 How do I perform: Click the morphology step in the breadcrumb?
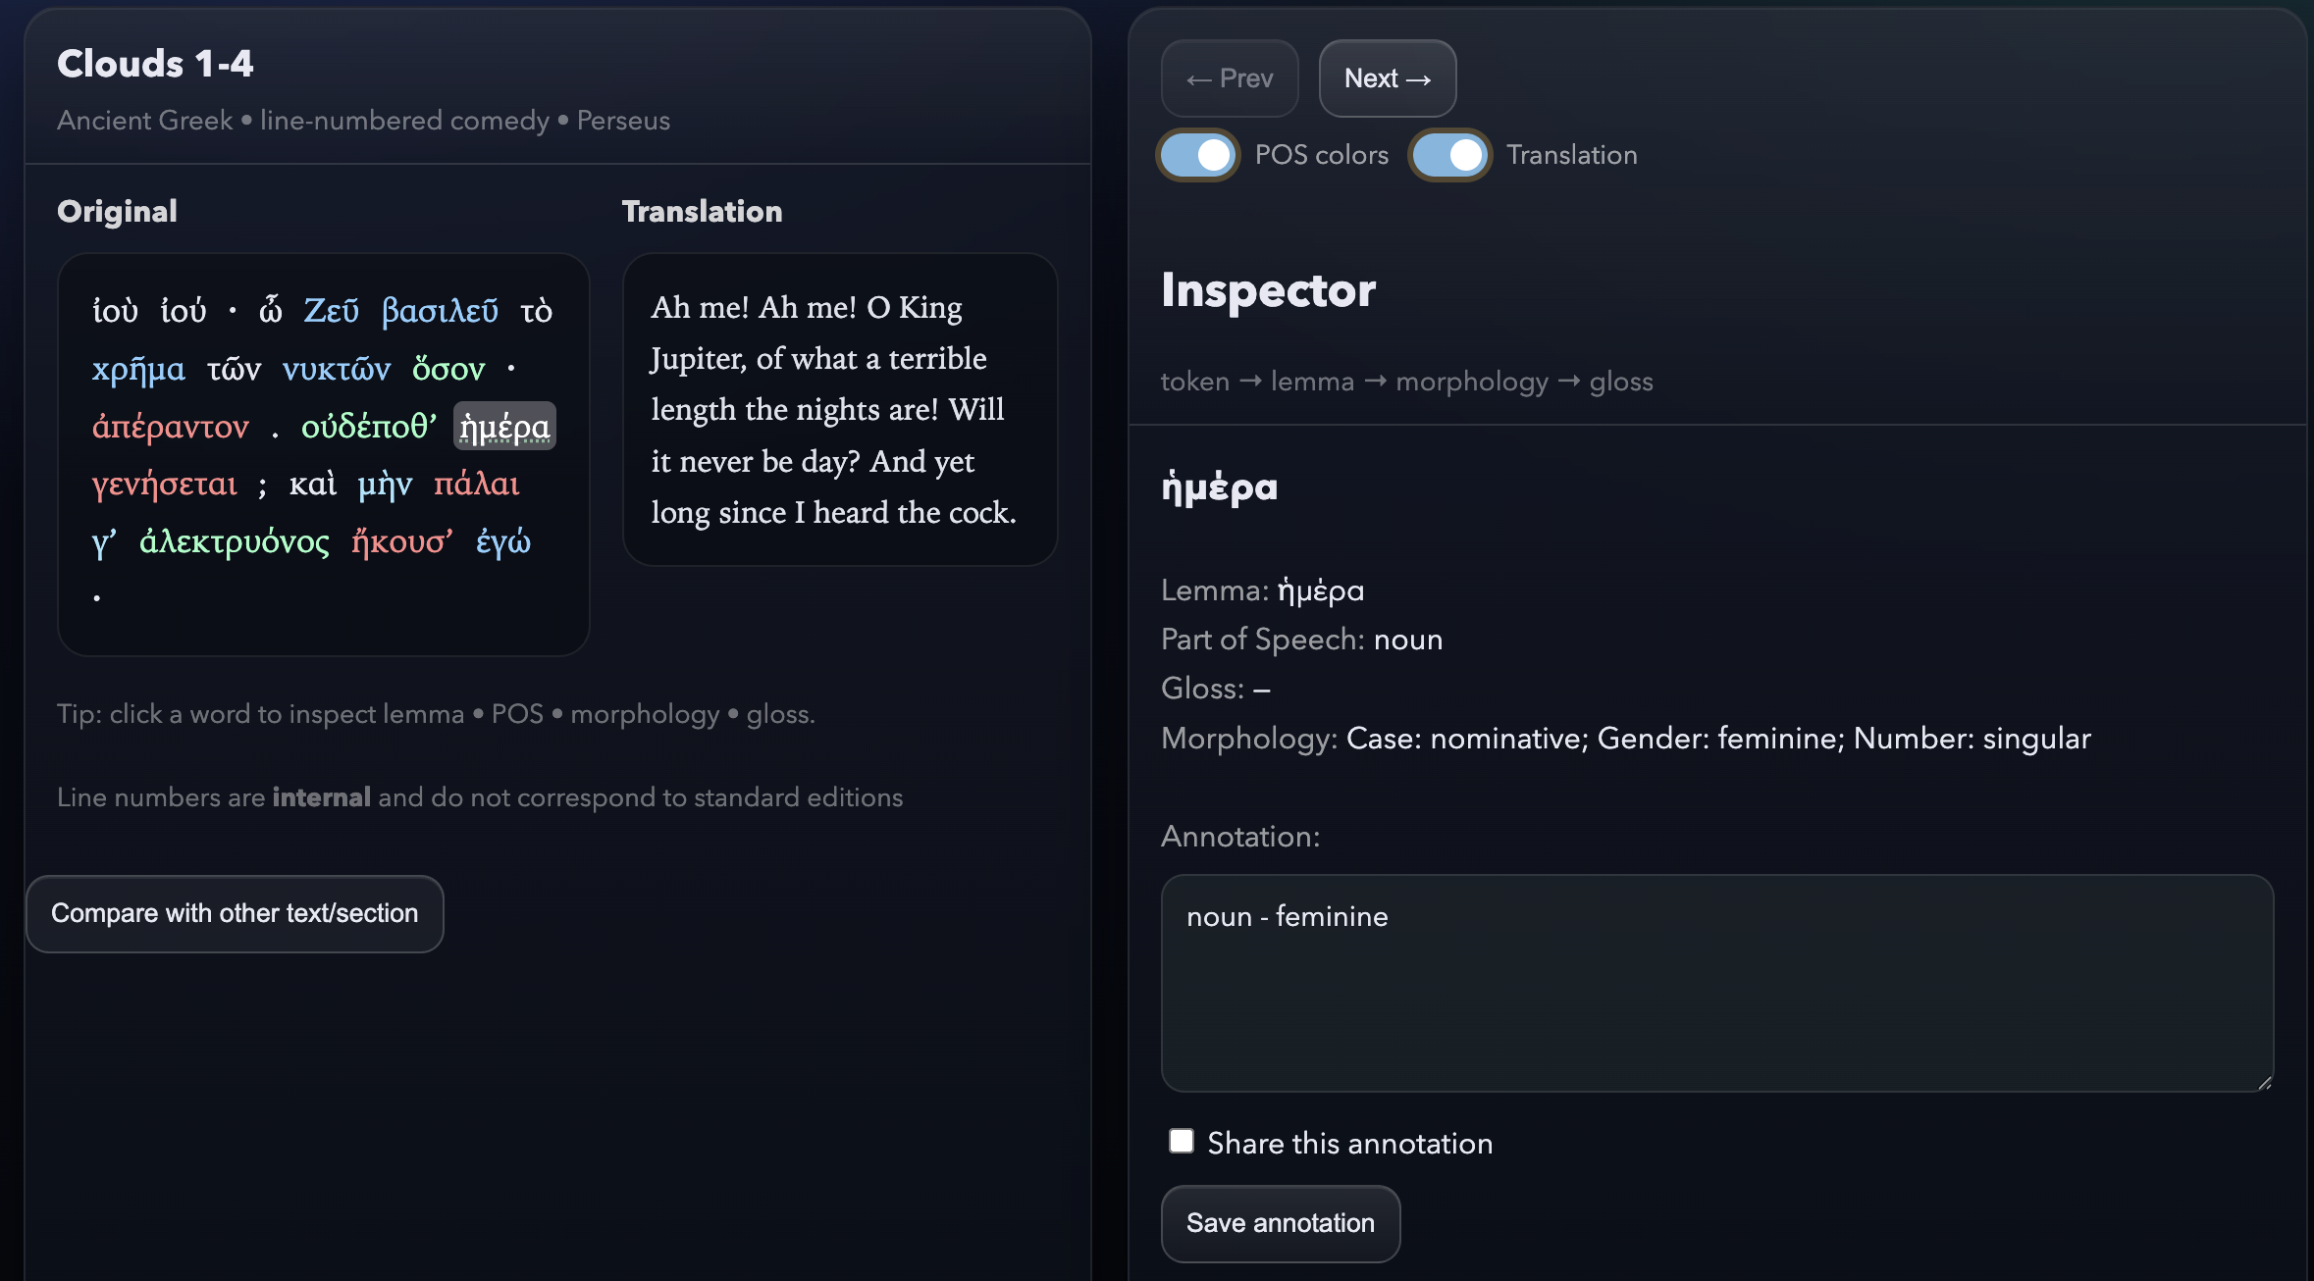[x=1472, y=382]
